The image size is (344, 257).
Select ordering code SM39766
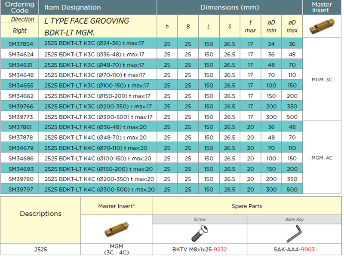click(21, 107)
